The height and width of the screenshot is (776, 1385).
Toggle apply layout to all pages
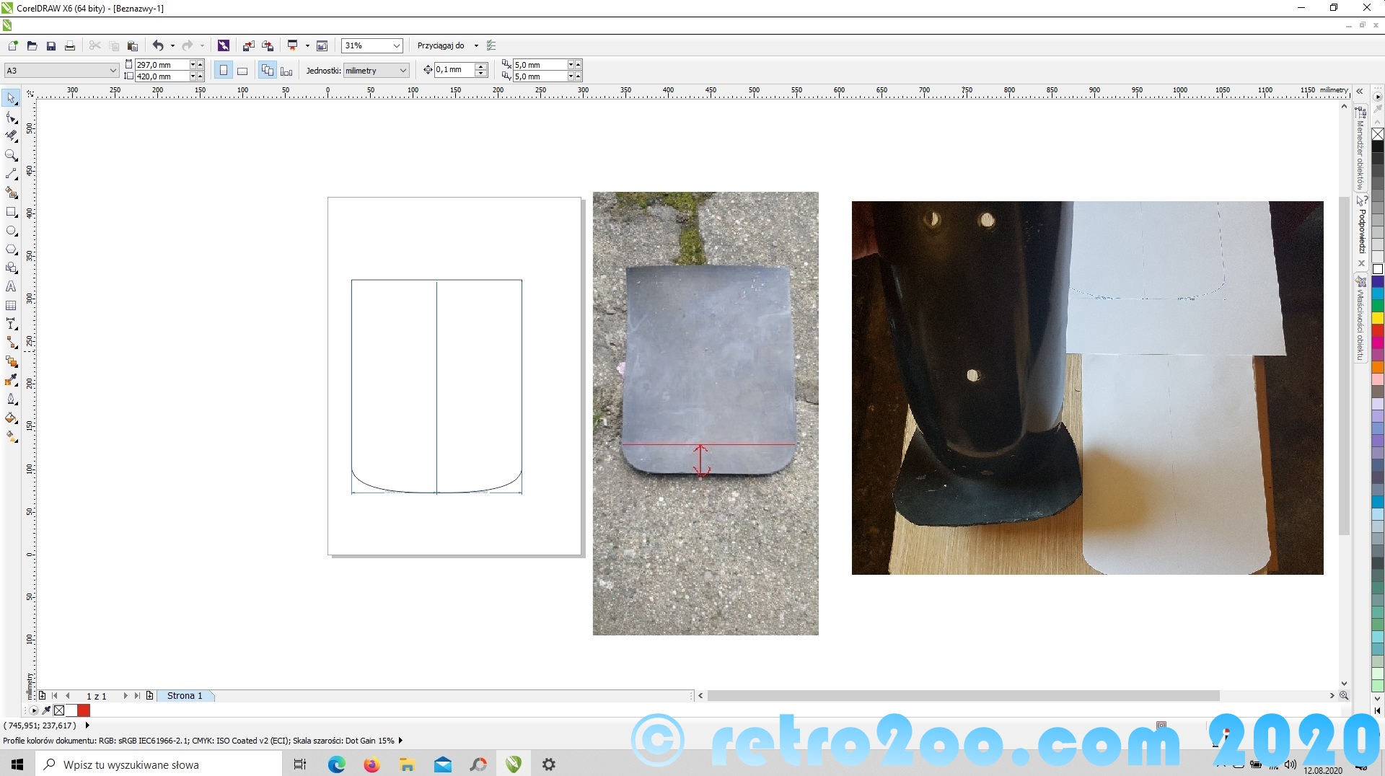tap(268, 71)
